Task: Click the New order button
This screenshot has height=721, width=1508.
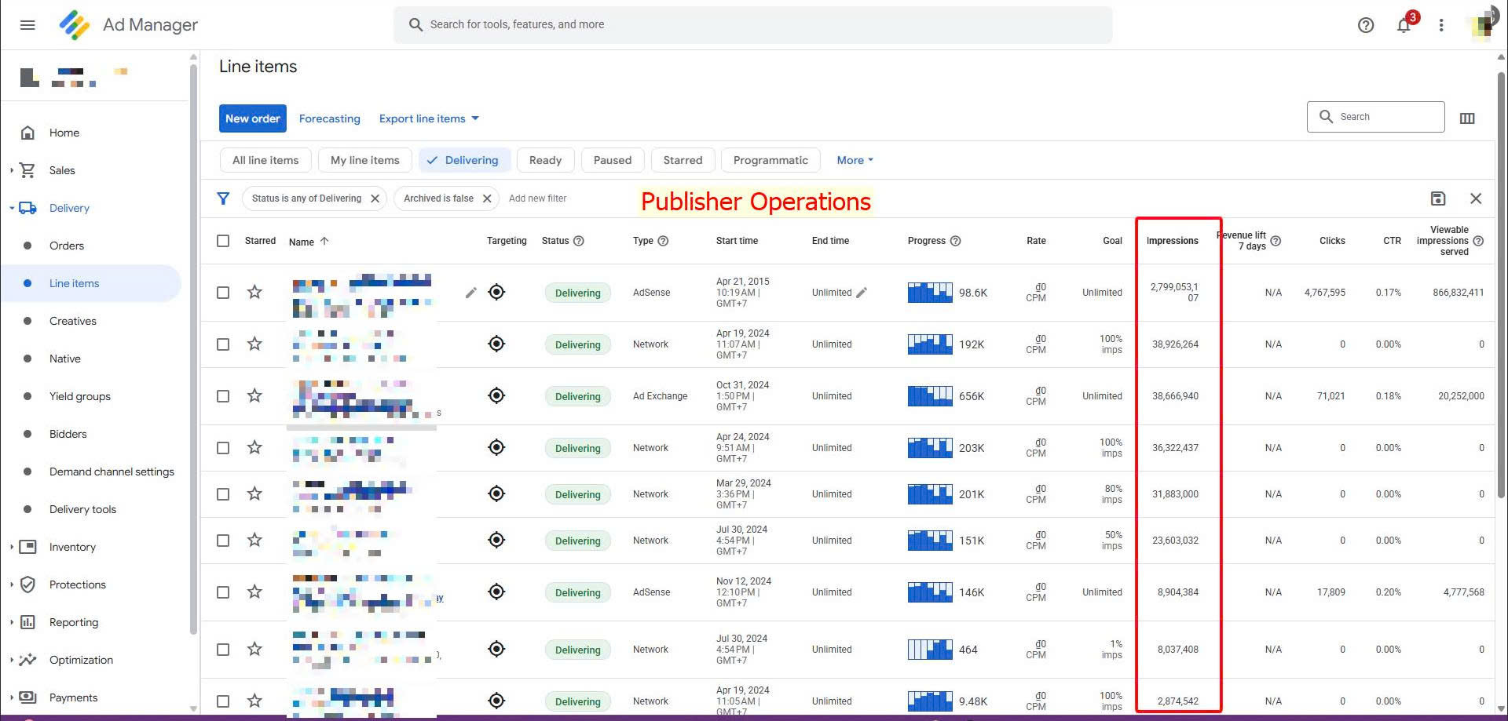Action: coord(253,118)
